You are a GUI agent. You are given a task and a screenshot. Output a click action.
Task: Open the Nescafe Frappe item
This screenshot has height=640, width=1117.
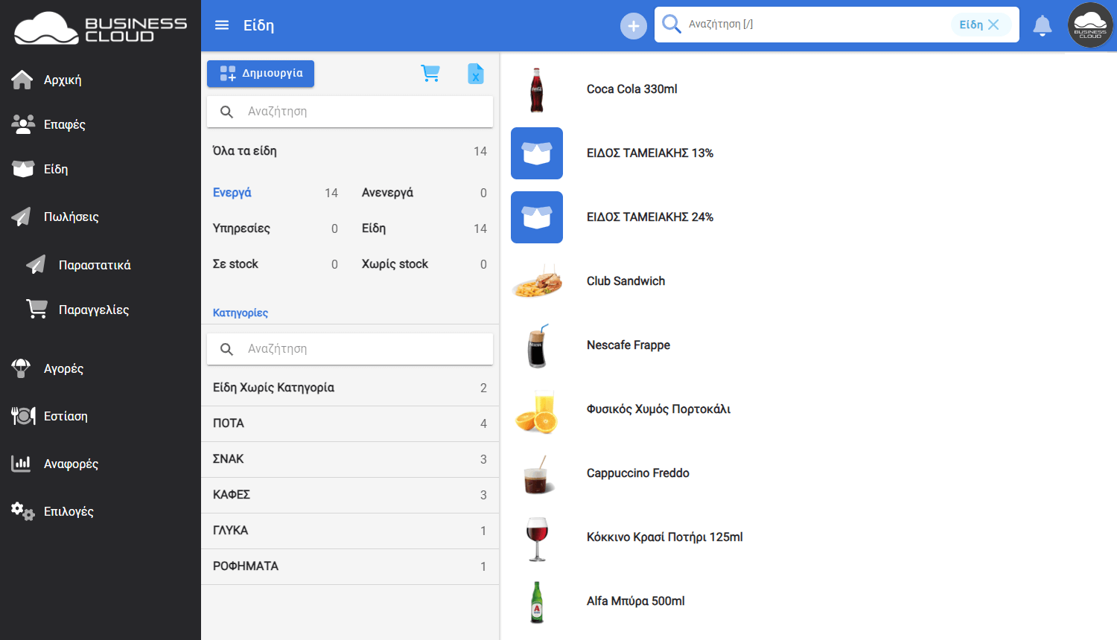(628, 345)
